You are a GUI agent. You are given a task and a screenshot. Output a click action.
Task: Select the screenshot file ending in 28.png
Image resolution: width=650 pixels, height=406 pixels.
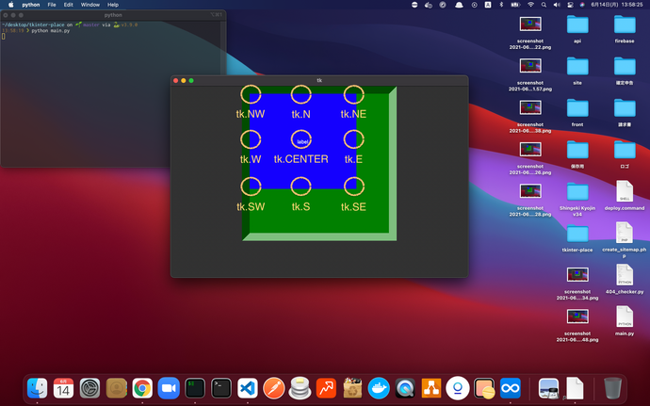click(530, 200)
